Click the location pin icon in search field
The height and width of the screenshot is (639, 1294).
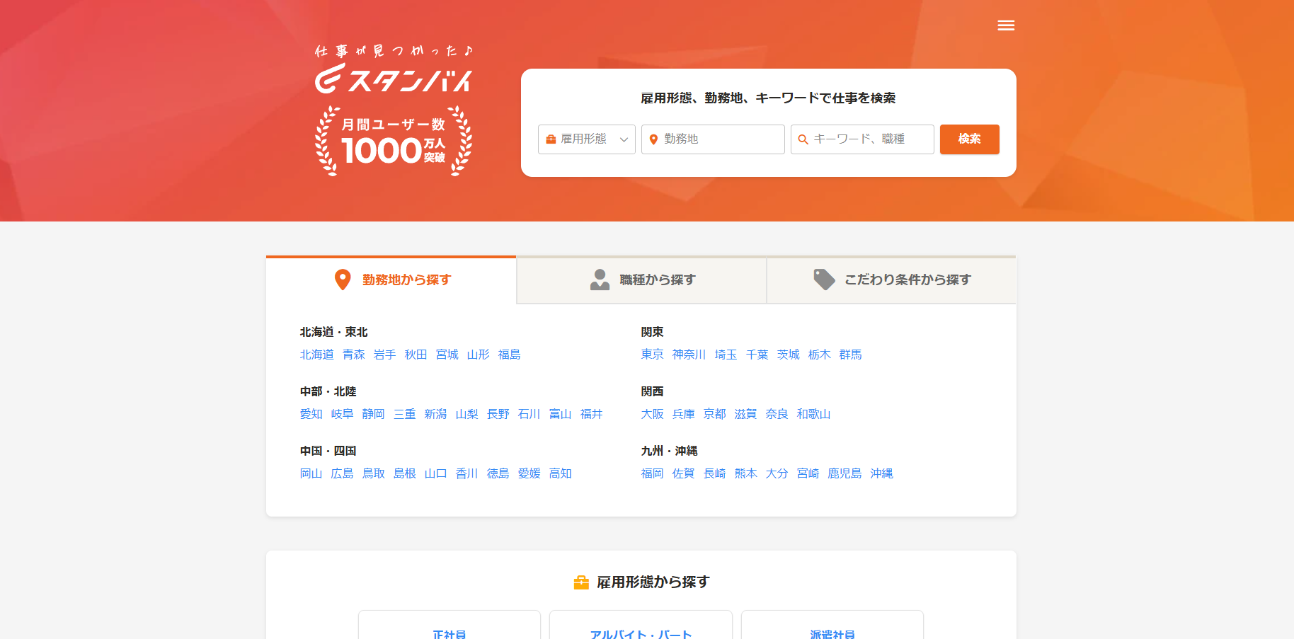coord(653,139)
